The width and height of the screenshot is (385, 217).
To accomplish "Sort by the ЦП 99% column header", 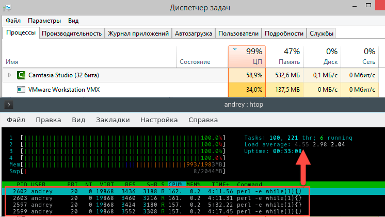I will [x=247, y=57].
